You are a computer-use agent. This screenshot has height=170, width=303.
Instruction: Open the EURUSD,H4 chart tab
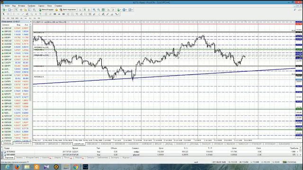click(x=39, y=144)
